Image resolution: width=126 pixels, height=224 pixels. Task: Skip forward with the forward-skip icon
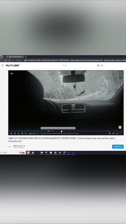tap(19, 133)
